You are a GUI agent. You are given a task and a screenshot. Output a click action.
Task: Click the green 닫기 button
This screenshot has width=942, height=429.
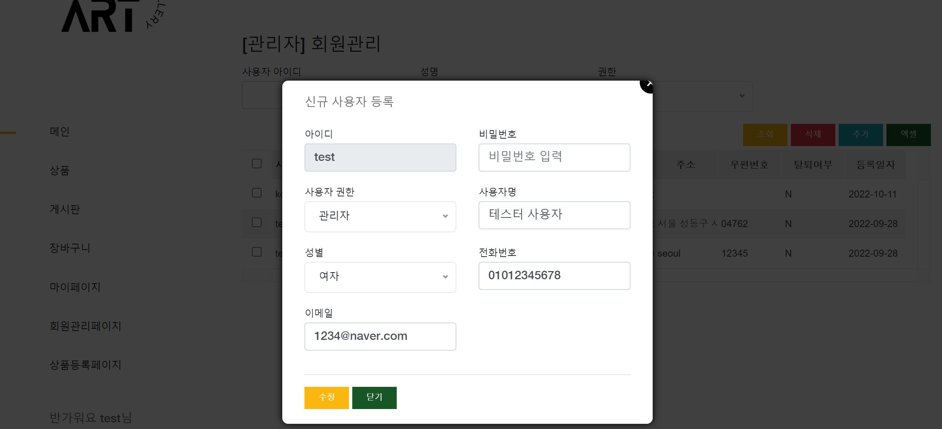374,398
